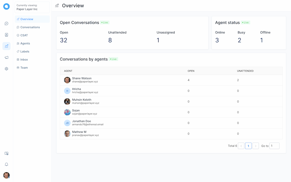Click the name Hricha in the table
Screen dimensions: 291x182
tap(76, 89)
